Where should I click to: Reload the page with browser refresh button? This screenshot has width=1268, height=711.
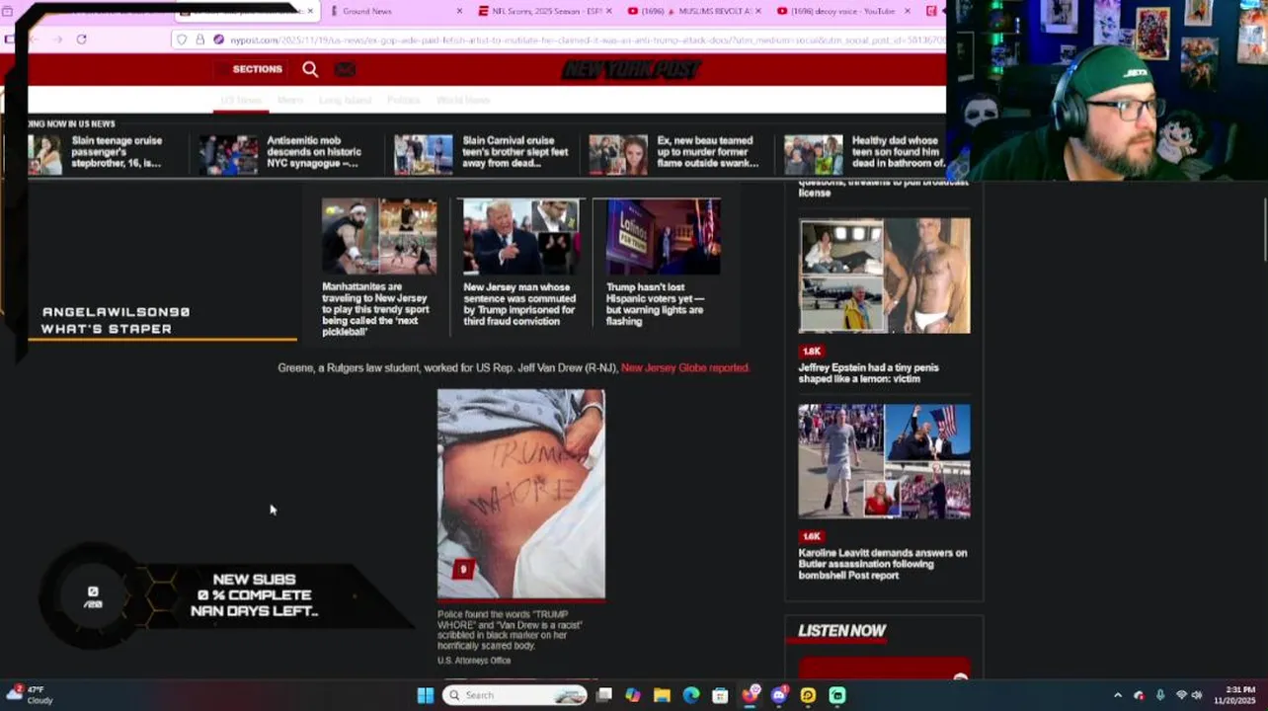[x=81, y=39]
